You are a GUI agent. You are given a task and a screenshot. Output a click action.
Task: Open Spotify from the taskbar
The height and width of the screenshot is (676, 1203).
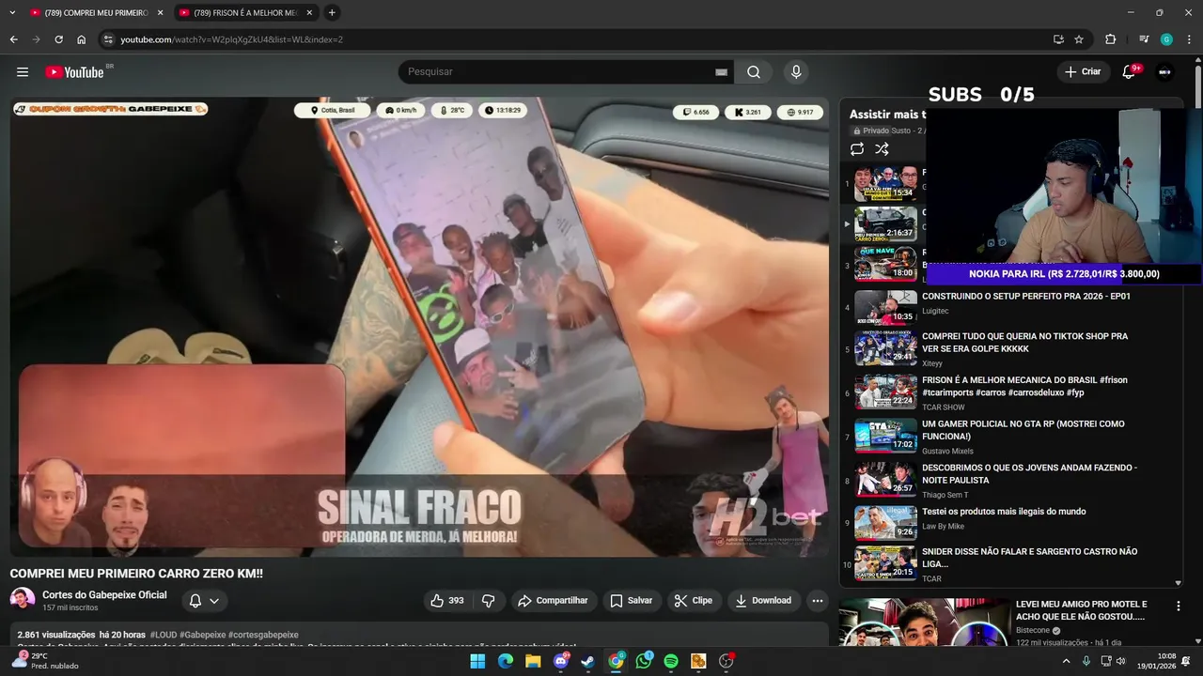click(x=671, y=662)
